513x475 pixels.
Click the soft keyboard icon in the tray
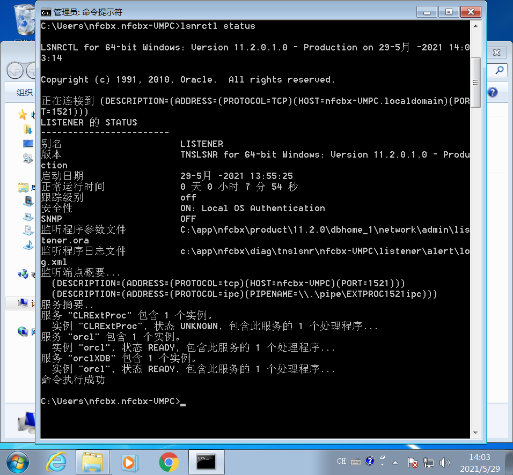355,462
